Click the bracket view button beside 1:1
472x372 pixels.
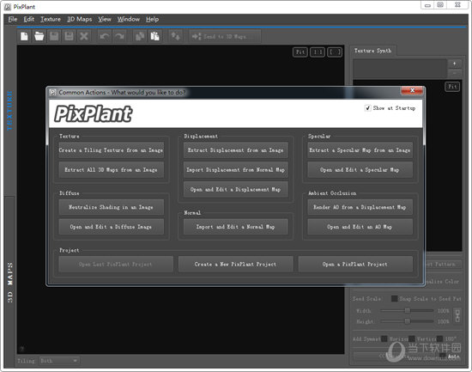[x=335, y=52]
